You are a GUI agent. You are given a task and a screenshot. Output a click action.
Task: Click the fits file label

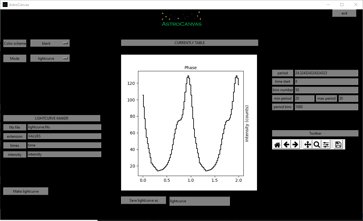[15, 127]
